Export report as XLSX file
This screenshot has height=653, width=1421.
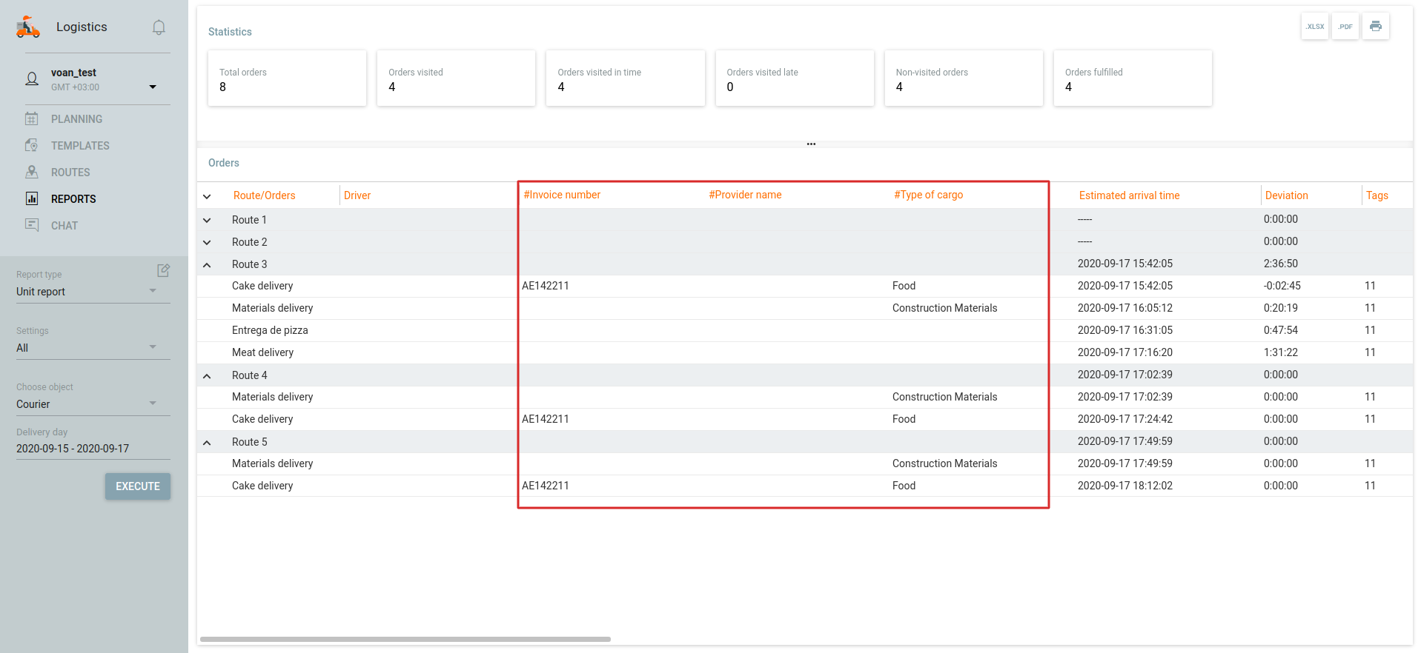point(1314,27)
